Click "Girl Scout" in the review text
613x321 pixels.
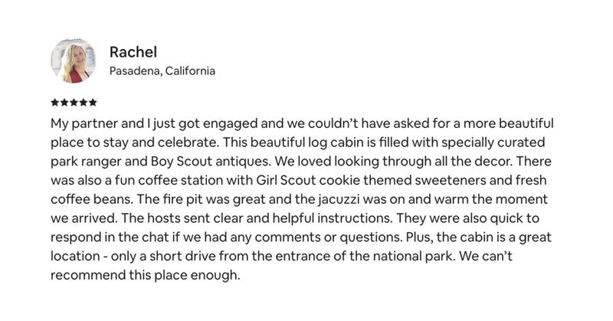pyautogui.click(x=286, y=180)
